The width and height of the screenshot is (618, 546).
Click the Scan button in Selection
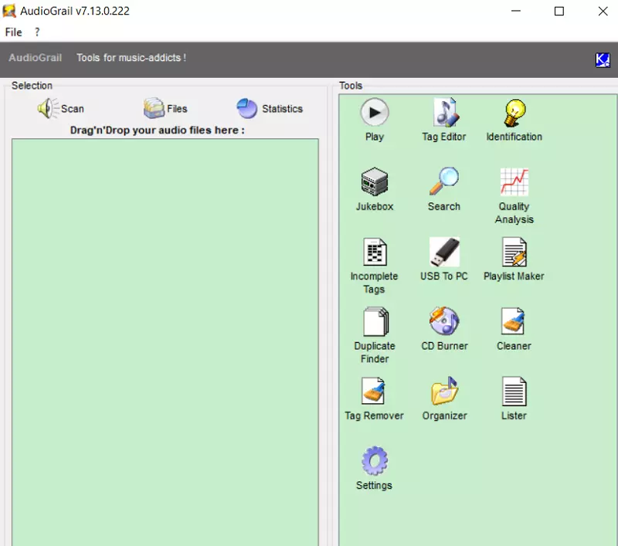(61, 109)
